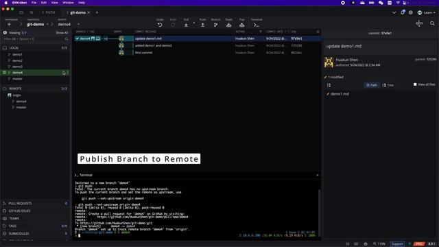439x247 pixels.
Task: Collapse the LOCAL branches section
Action: tap(35, 48)
